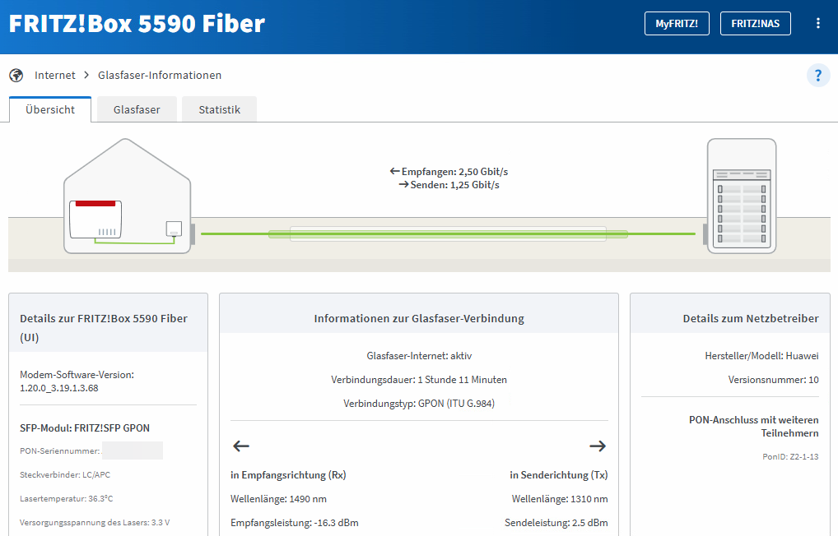Switch to the Übersicht tab
Image resolution: width=838 pixels, height=536 pixels.
50,109
